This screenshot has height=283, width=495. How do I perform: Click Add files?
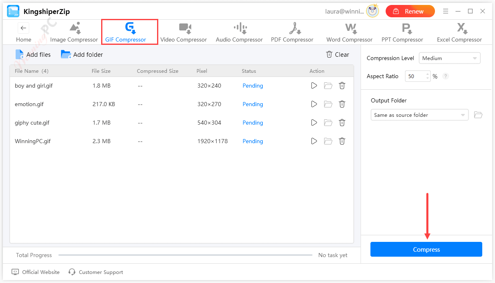click(33, 54)
